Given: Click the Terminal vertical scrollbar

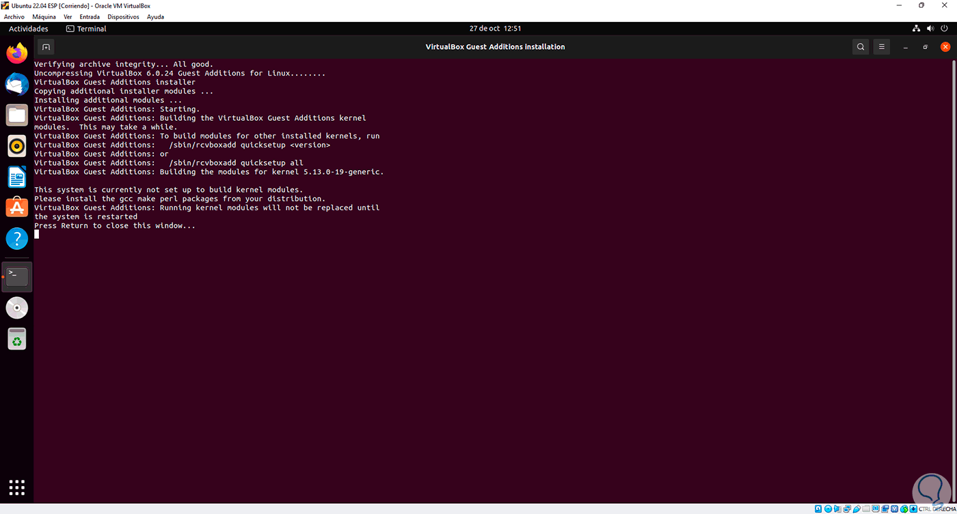Looking at the screenshot, I should (x=954, y=280).
